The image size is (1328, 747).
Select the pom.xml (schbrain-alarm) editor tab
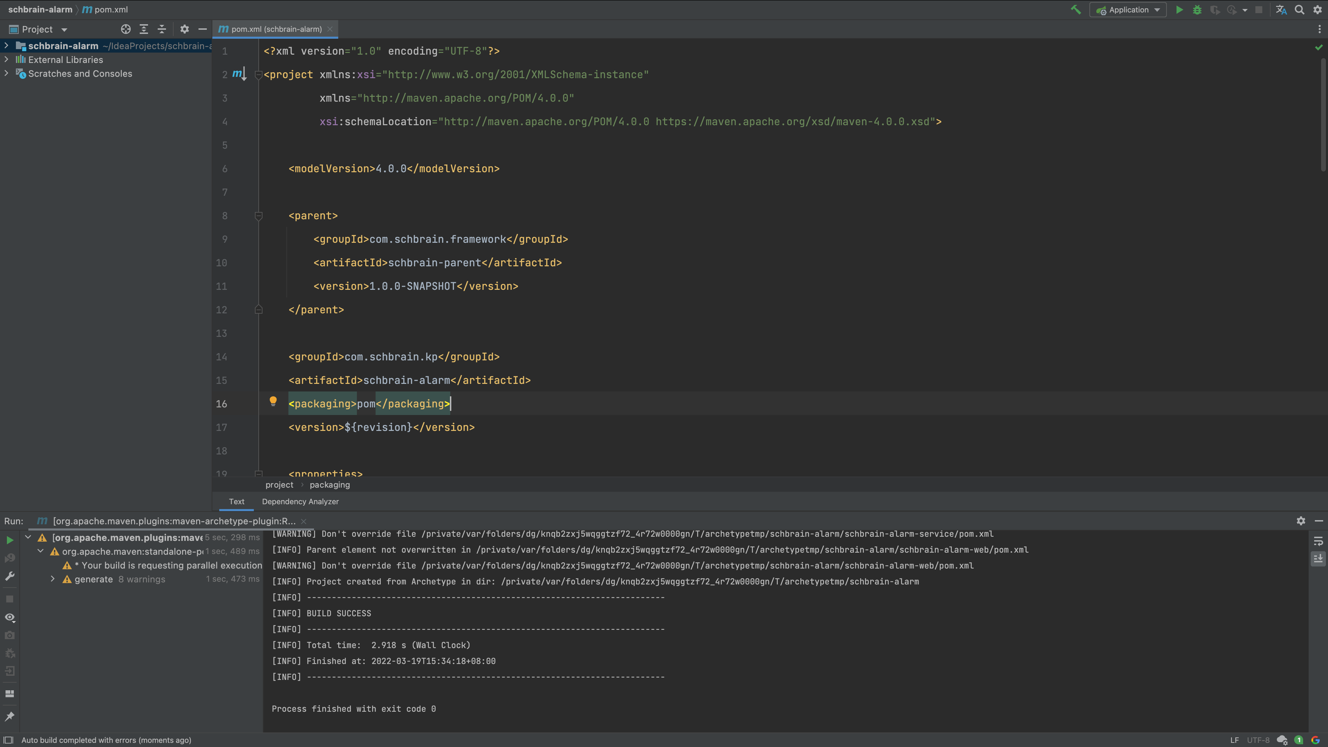[x=276, y=29]
